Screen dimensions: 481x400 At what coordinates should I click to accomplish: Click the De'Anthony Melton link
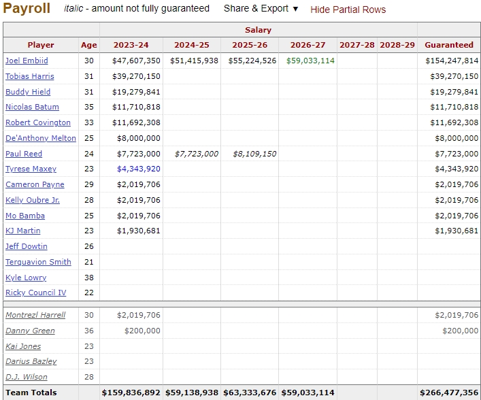(x=41, y=138)
